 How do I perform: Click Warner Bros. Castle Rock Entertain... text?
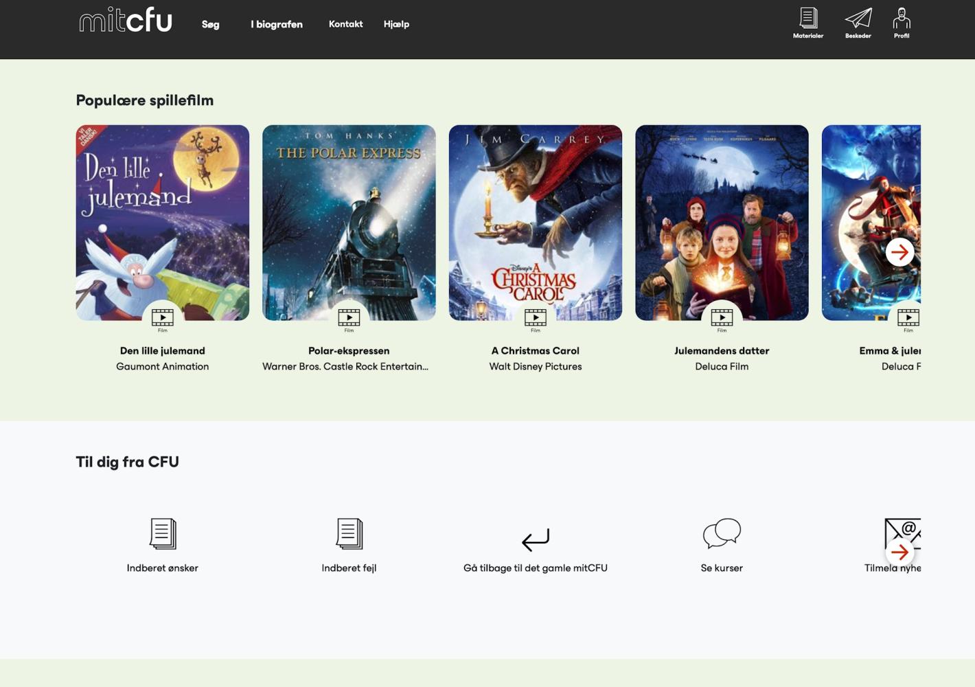(345, 366)
